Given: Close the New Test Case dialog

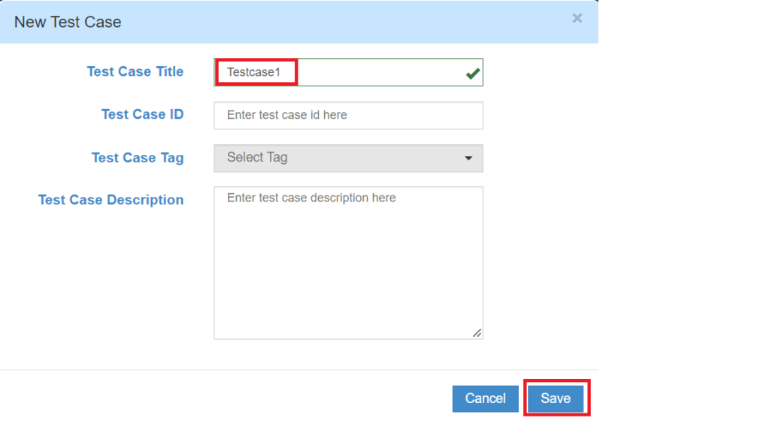Looking at the screenshot, I should point(577,19).
